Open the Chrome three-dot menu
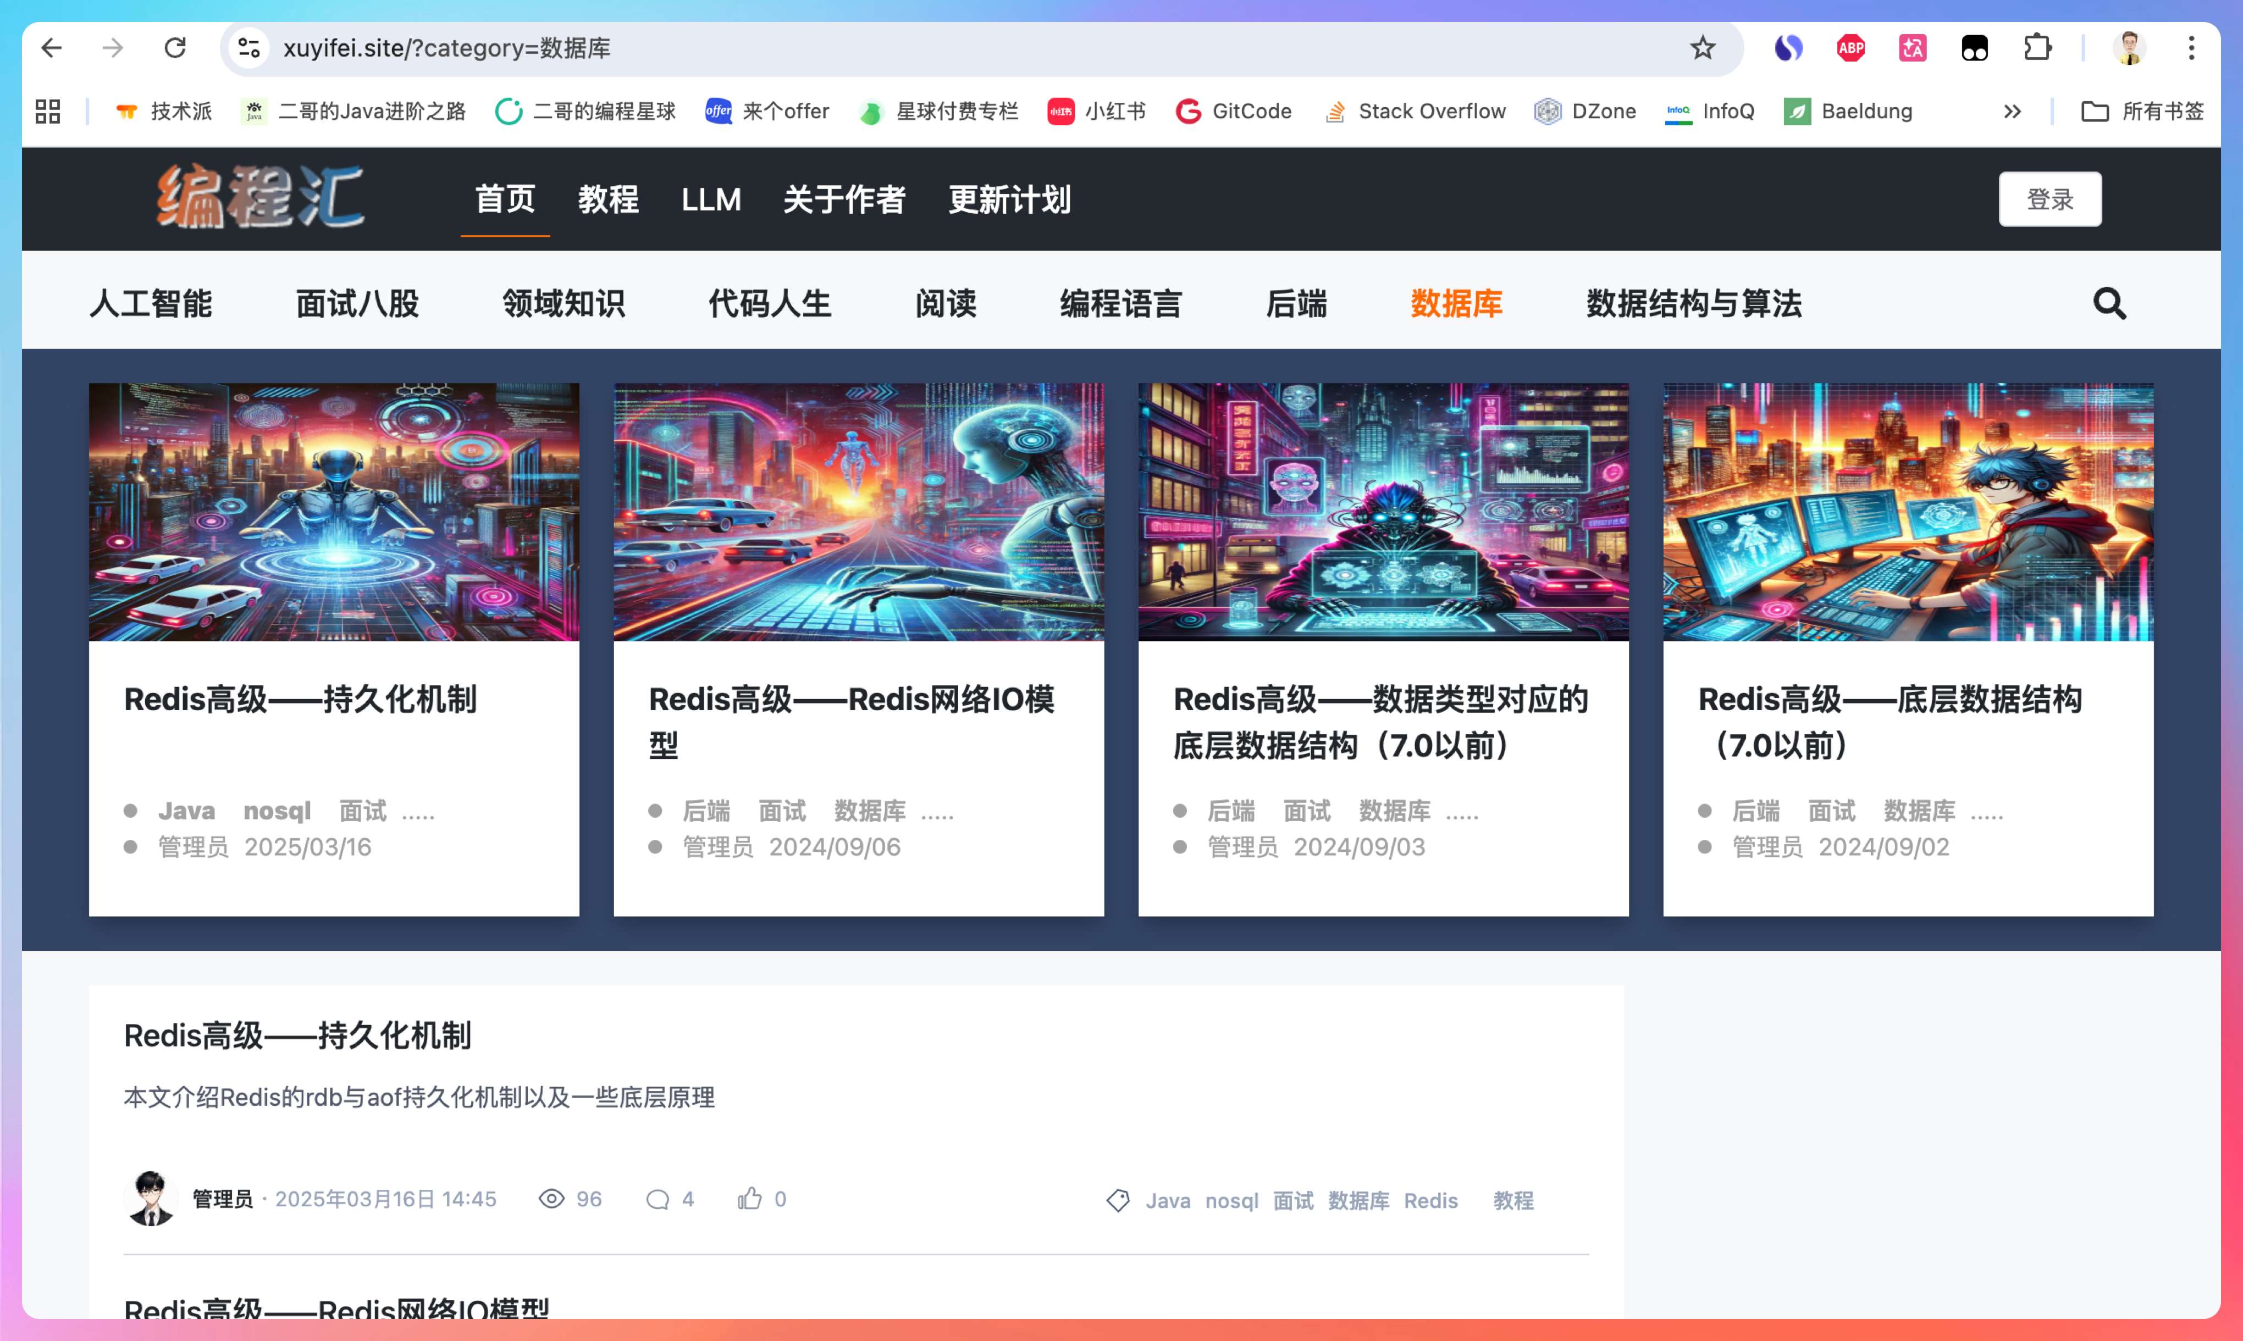The height and width of the screenshot is (1341, 2243). (x=2191, y=48)
